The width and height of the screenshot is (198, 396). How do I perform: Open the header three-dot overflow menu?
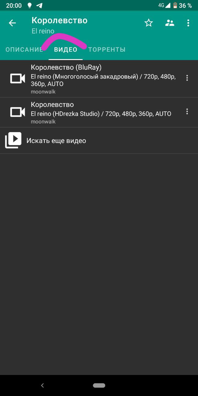click(x=188, y=23)
